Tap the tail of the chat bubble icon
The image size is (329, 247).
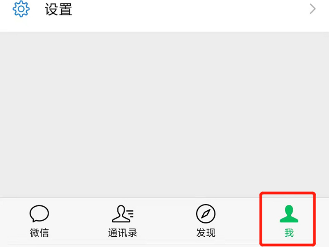pos(34,220)
